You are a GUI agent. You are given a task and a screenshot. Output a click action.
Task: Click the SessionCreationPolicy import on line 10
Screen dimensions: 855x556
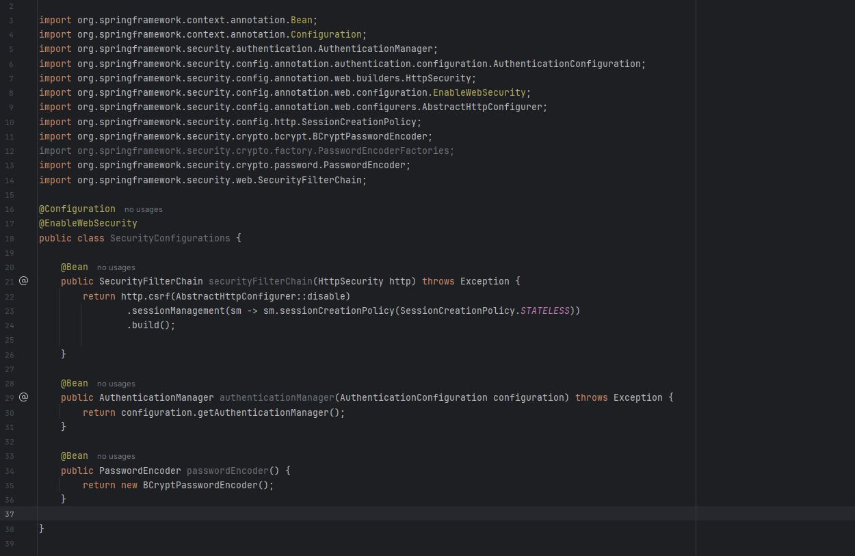click(x=231, y=122)
